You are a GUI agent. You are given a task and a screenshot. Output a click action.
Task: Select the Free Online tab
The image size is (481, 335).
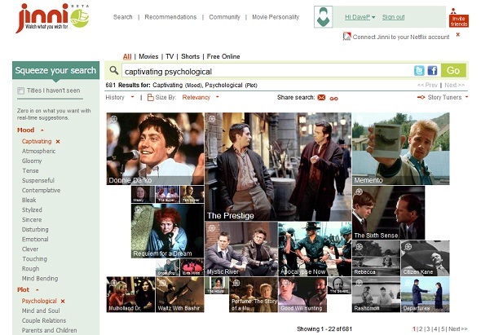[x=223, y=56]
